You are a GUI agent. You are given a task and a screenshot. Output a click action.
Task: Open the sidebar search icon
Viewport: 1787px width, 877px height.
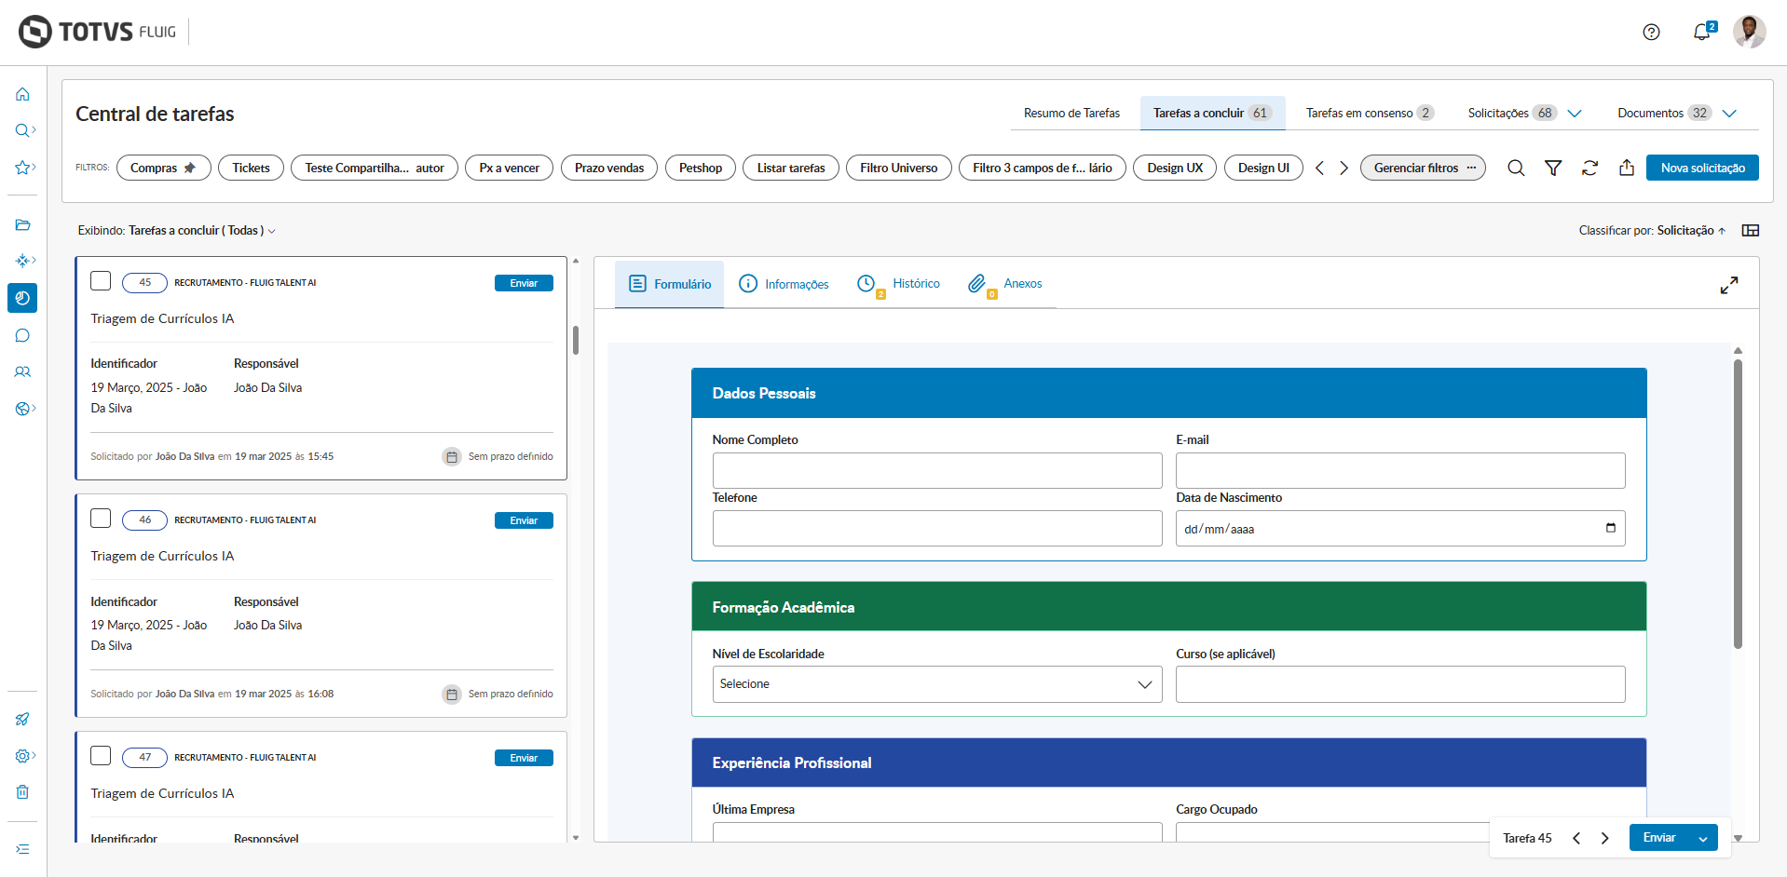point(22,130)
